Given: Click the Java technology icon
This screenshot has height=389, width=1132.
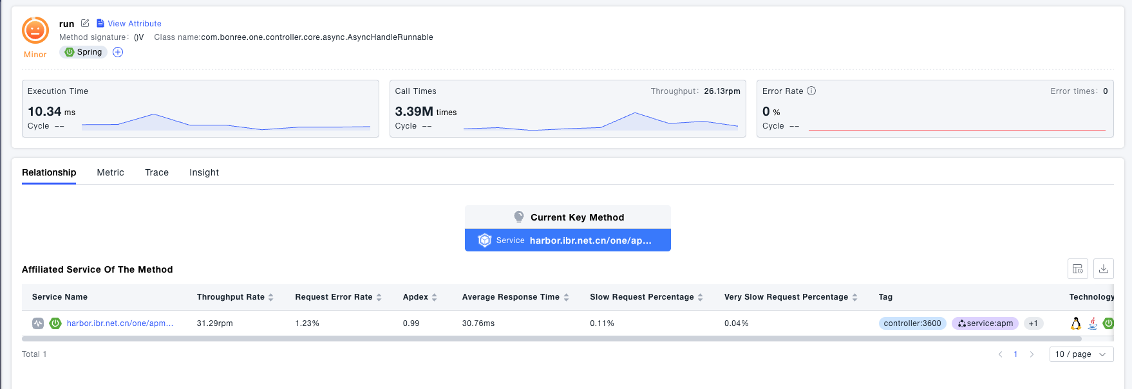Looking at the screenshot, I should [x=1092, y=323].
